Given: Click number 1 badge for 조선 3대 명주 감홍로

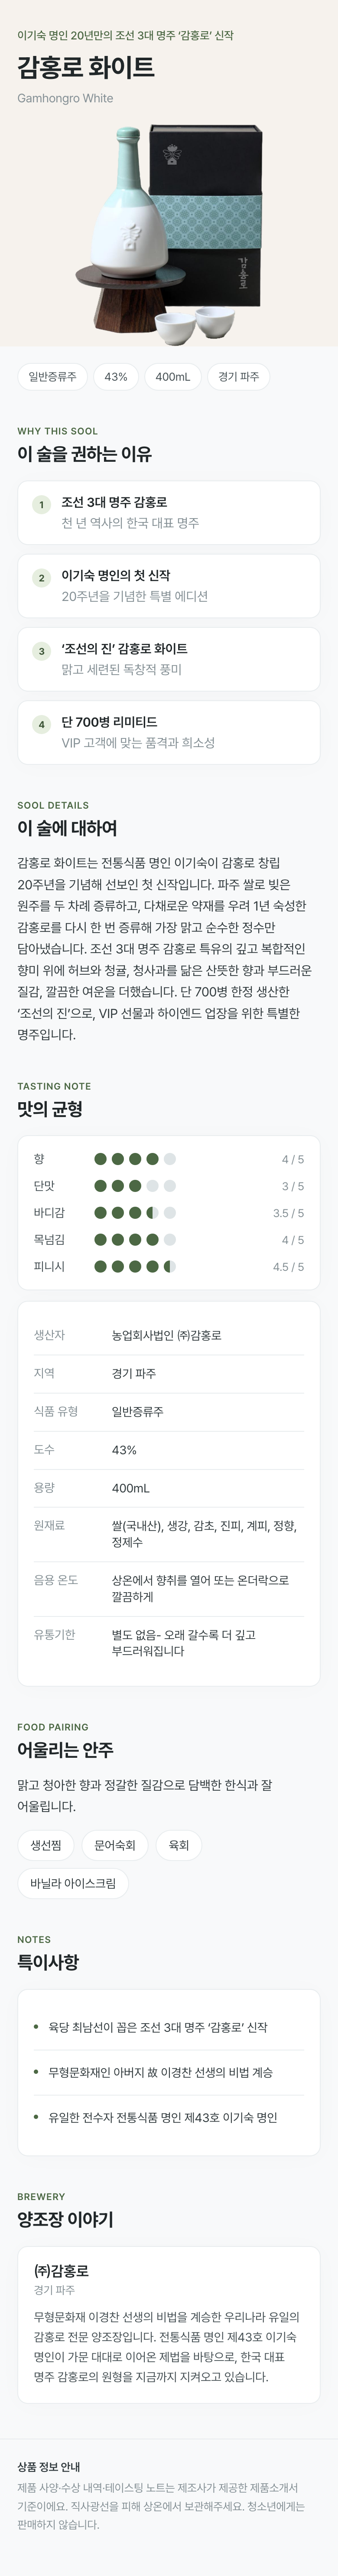Looking at the screenshot, I should click(41, 505).
